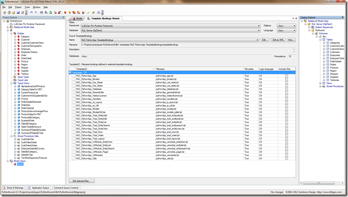The width and height of the screenshot is (348, 197).
Task: Open the Application Output tab
Action: [x=38, y=188]
